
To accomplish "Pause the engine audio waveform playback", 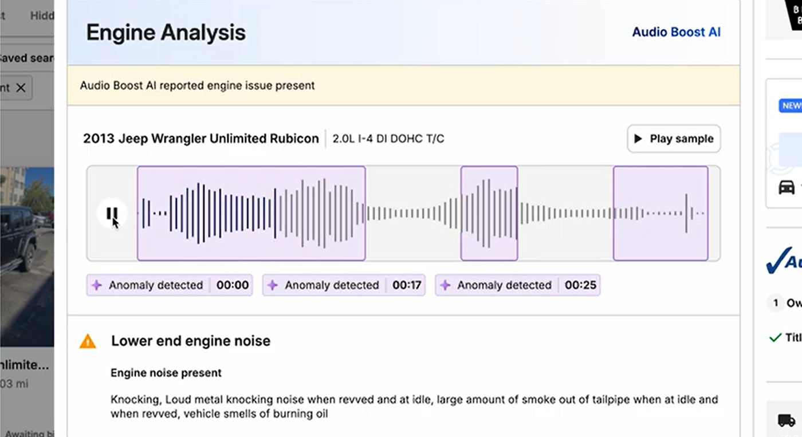I will pyautogui.click(x=112, y=214).
